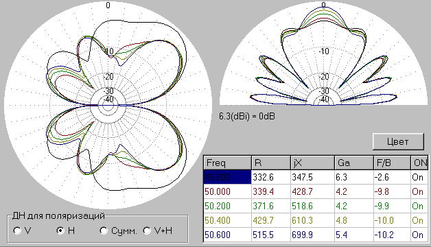Select the blue 50.600 frequency cell

click(227, 235)
